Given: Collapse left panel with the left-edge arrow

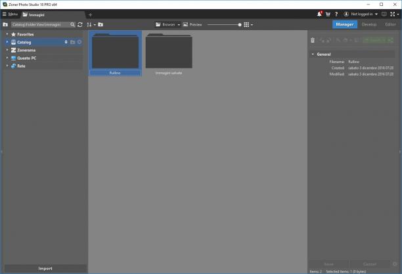Looking at the screenshot, I should coord(1,152).
